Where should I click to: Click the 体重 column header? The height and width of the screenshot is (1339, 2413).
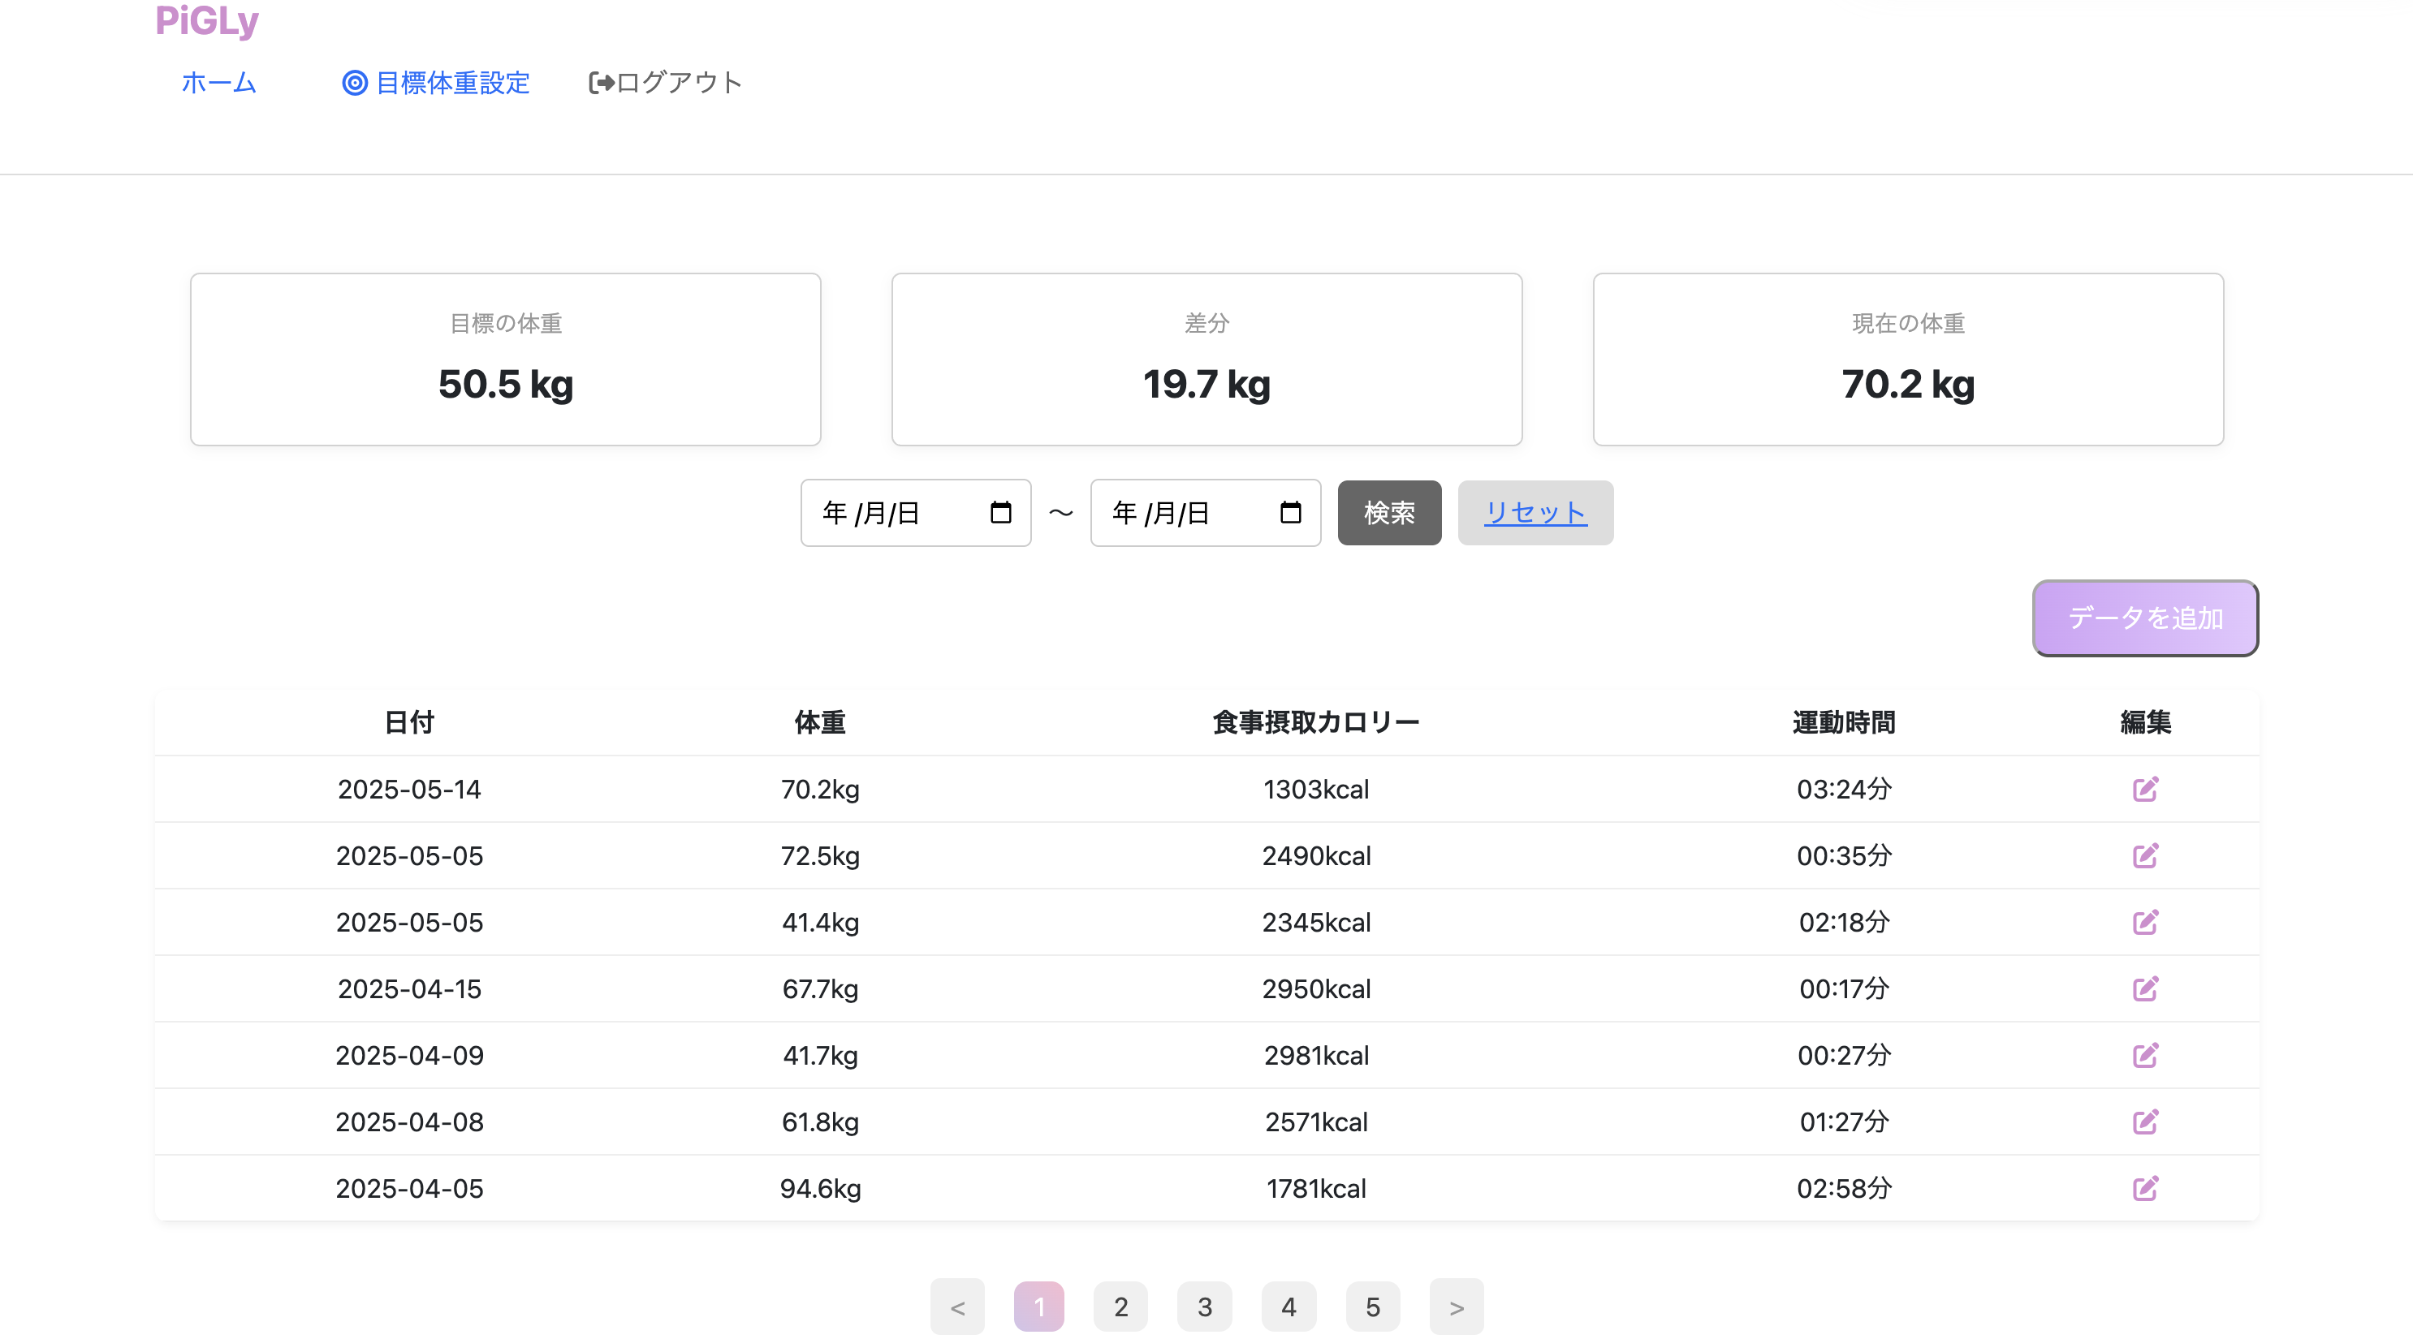pos(821,722)
